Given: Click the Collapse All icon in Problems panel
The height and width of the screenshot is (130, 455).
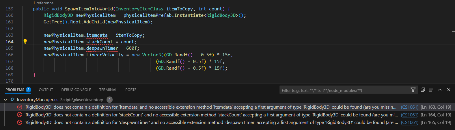Looking at the screenshot, I should coord(423,90).
